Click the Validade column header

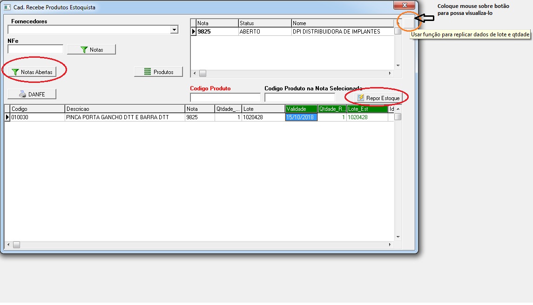coord(301,109)
